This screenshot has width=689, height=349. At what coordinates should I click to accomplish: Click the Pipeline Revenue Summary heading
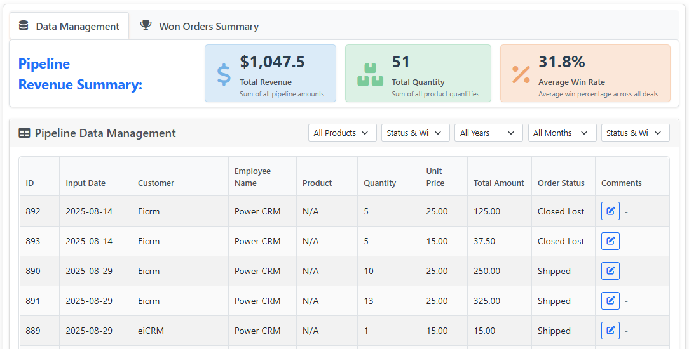[x=81, y=74]
